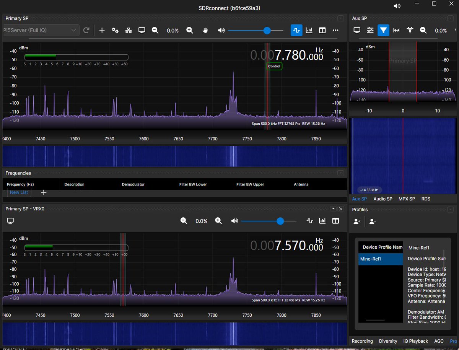The image size is (459, 350).
Task: Refresh the Pi5Server device connection
Action: click(x=86, y=30)
